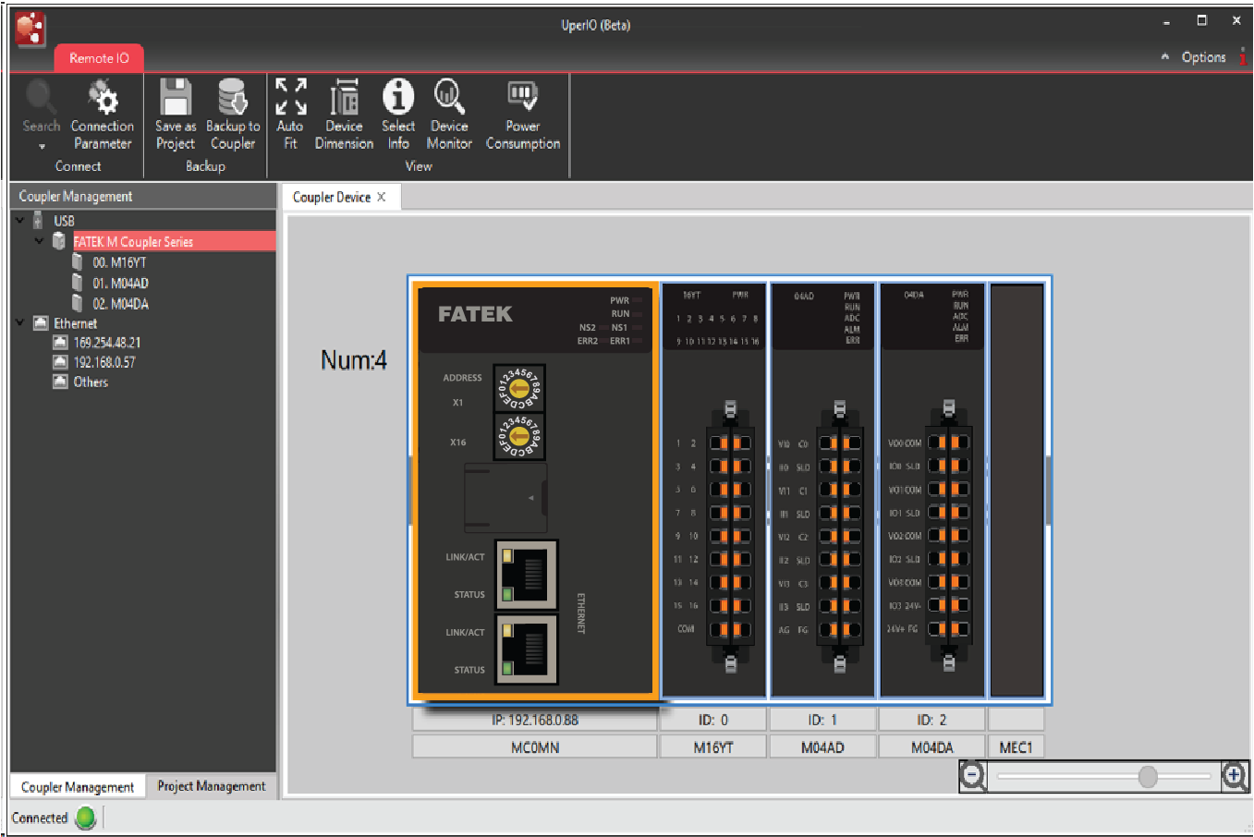Image resolution: width=1254 pixels, height=837 pixels.
Task: Click the ID: 1 label
Action: 822,720
